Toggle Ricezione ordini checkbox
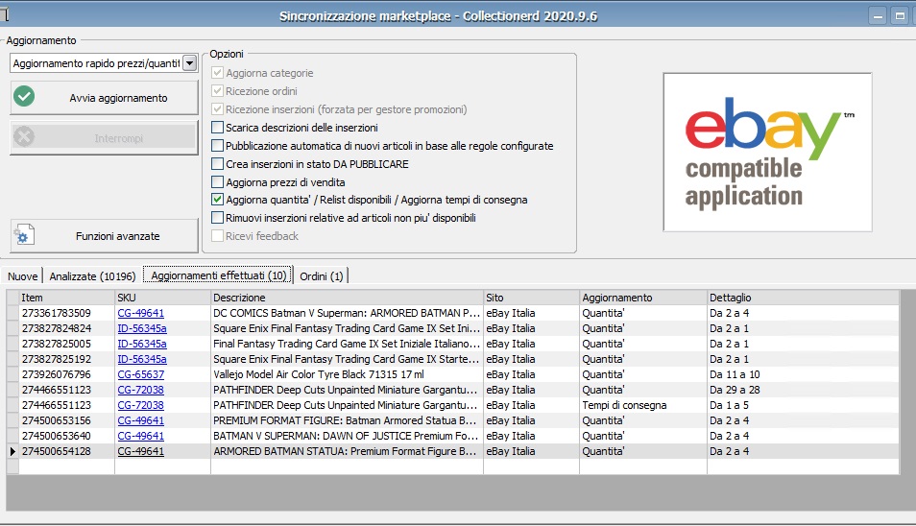Image resolution: width=916 pixels, height=526 pixels. tap(217, 91)
